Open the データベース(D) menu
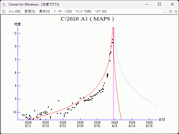This screenshot has height=134, width=179. pyautogui.click(x=63, y=11)
